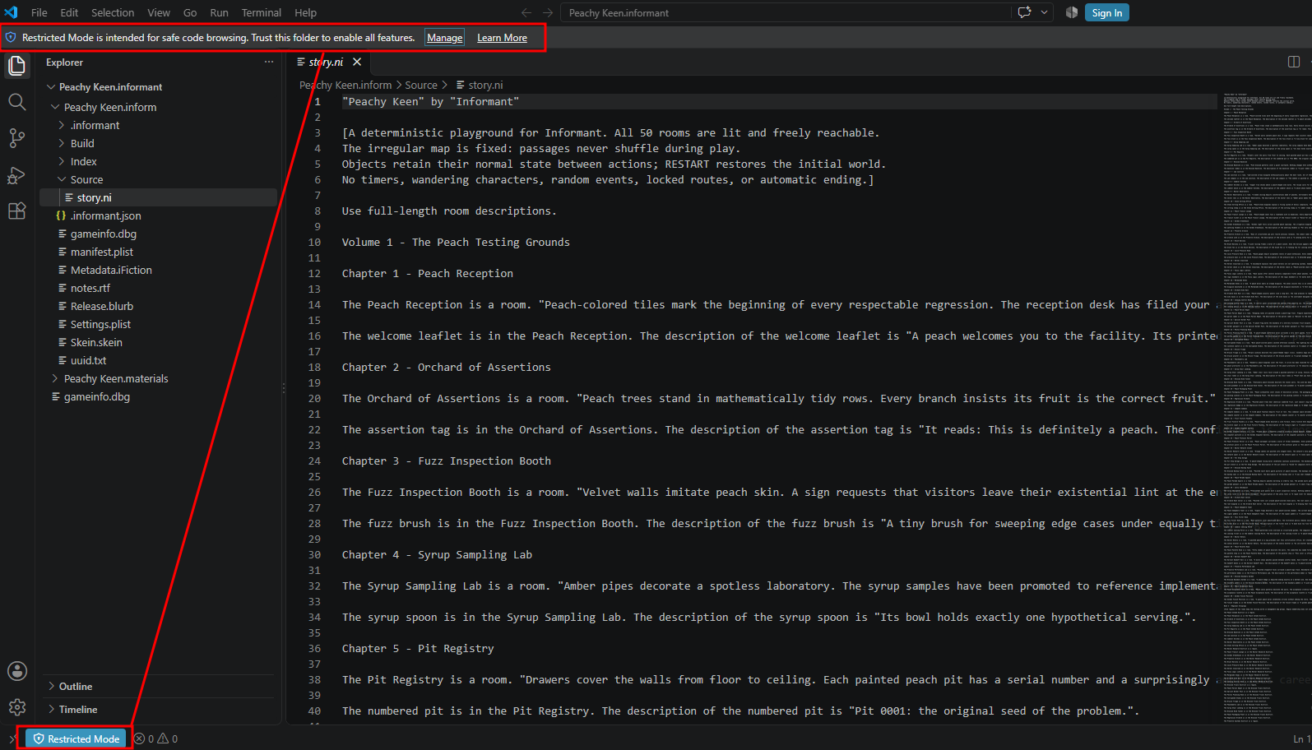Click the command center search field
1312x750 pixels.
click(786, 12)
